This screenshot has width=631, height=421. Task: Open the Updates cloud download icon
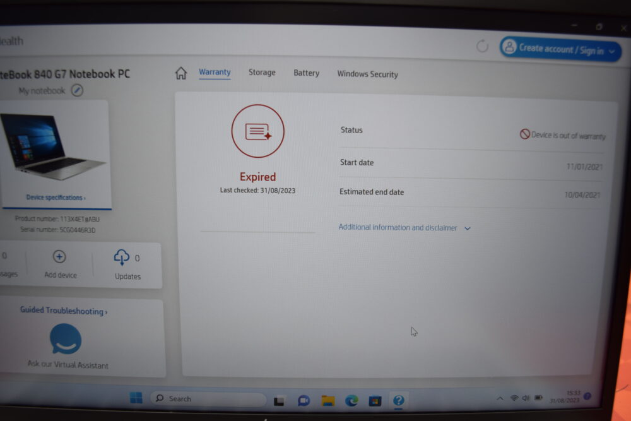(x=122, y=257)
